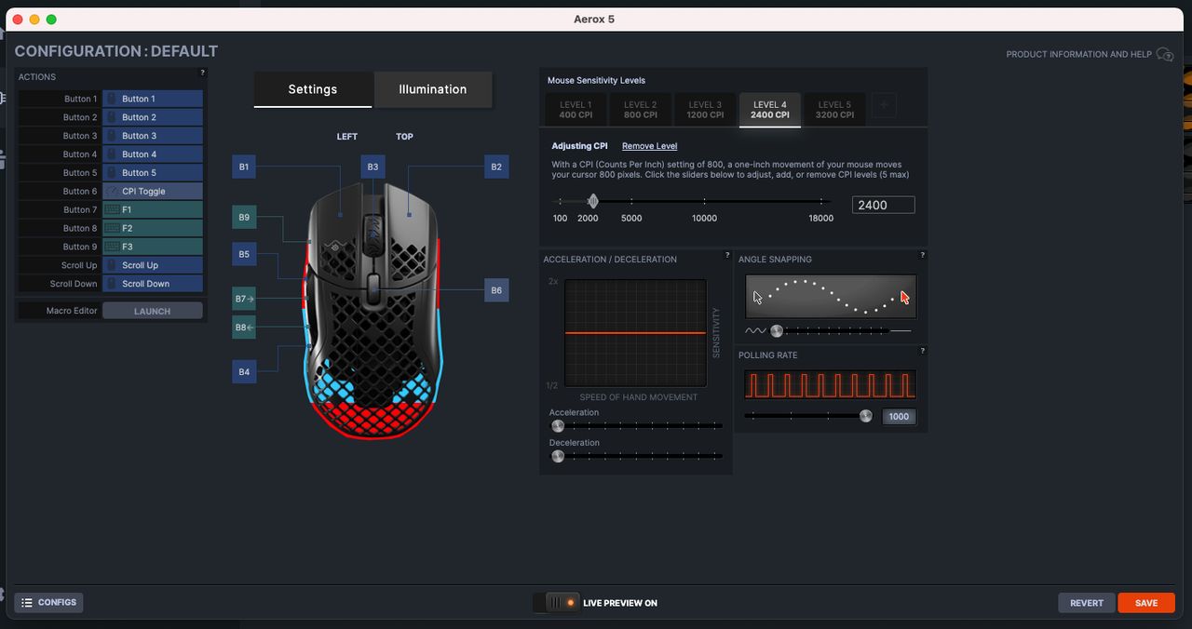Image resolution: width=1192 pixels, height=629 pixels.
Task: Save the configuration
Action: (x=1146, y=603)
